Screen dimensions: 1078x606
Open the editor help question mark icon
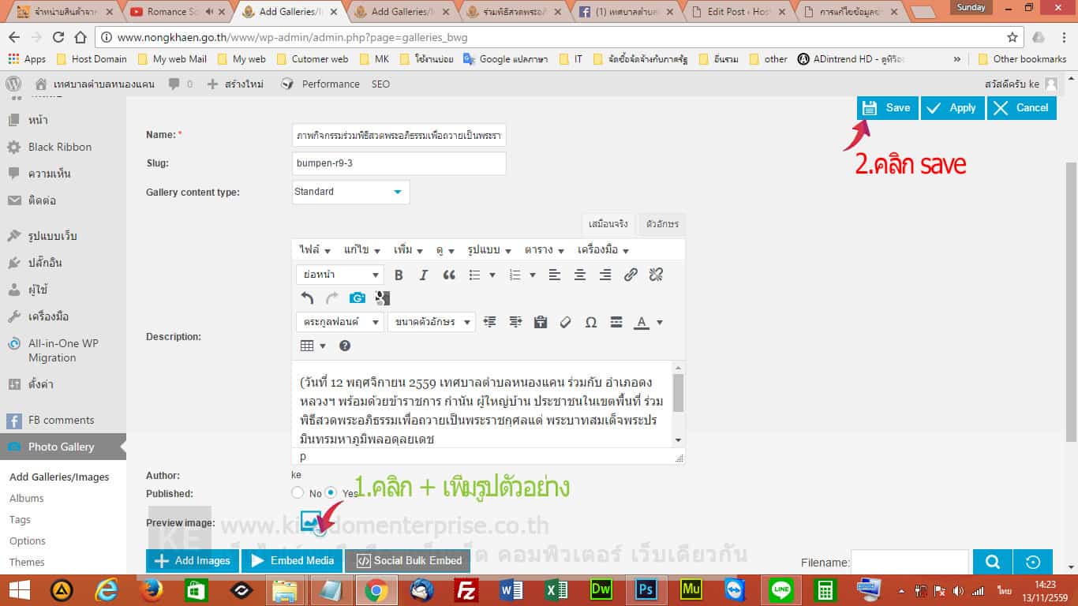point(345,346)
